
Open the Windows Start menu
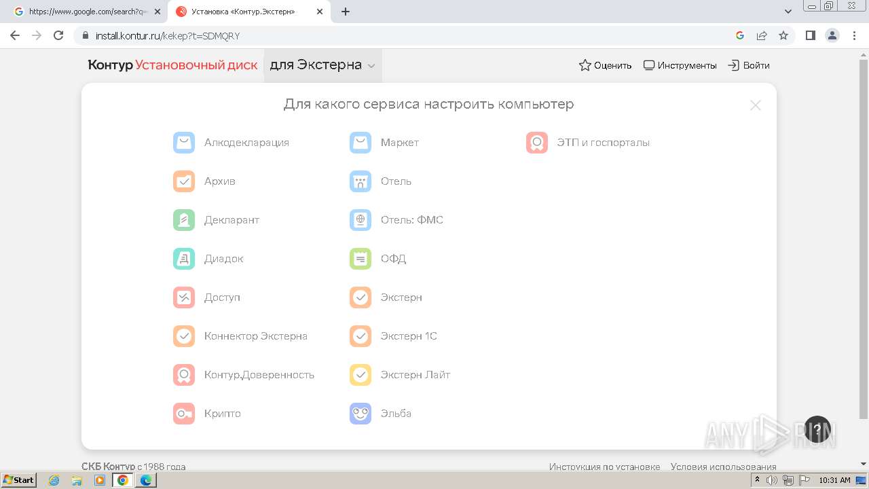point(18,480)
